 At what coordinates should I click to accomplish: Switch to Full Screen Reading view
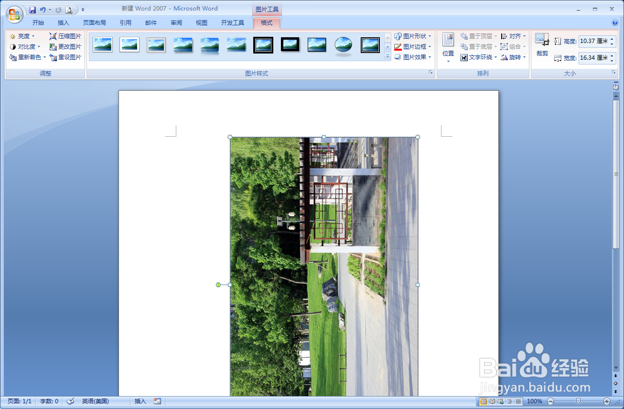[x=492, y=401]
